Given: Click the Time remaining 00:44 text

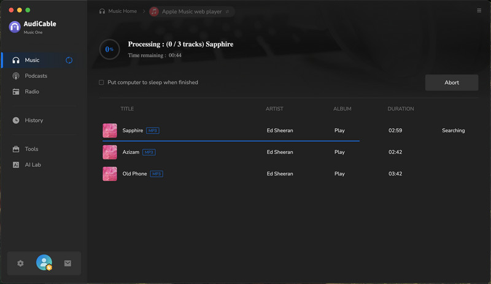Looking at the screenshot, I should [x=155, y=55].
